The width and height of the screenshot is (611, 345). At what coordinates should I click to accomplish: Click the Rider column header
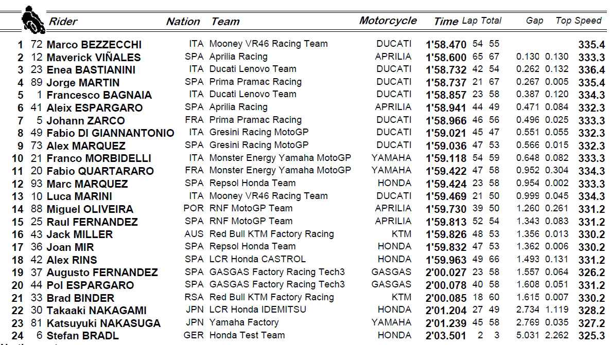[x=63, y=22]
